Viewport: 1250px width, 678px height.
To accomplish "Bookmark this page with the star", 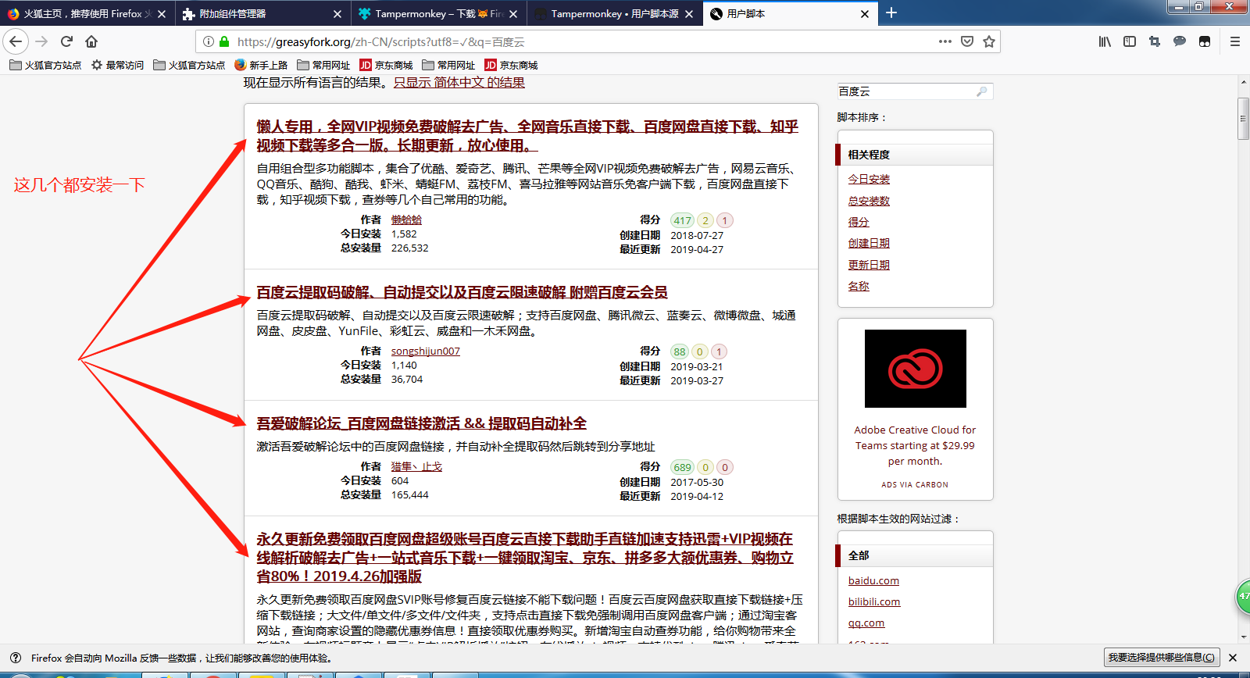I will (x=989, y=41).
